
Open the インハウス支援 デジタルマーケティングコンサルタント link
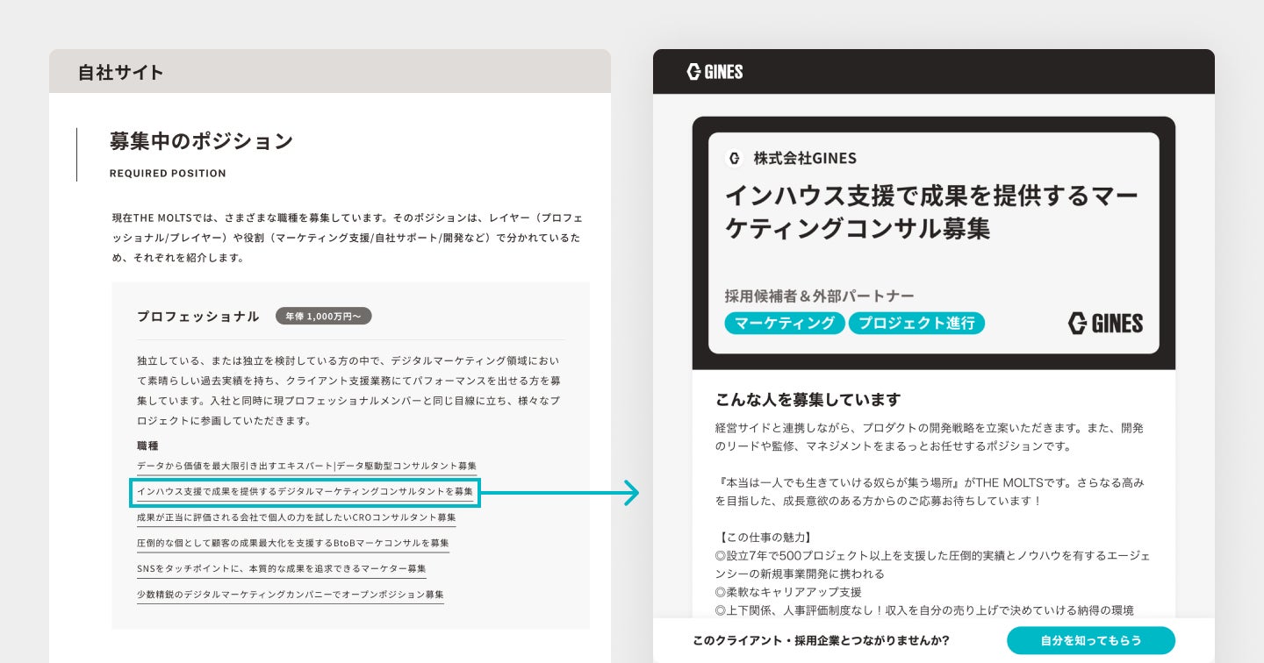305,491
